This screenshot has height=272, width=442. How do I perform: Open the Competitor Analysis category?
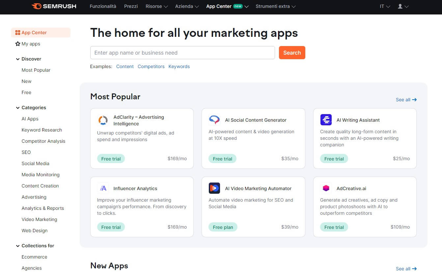coord(43,141)
